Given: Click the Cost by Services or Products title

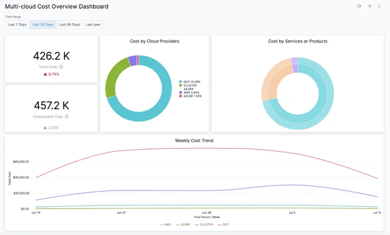Looking at the screenshot, I should tap(297, 41).
